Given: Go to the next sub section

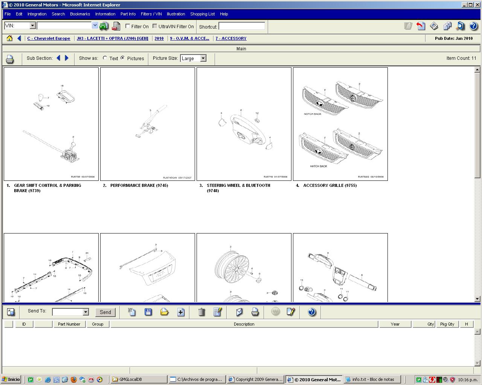Looking at the screenshot, I should point(67,58).
